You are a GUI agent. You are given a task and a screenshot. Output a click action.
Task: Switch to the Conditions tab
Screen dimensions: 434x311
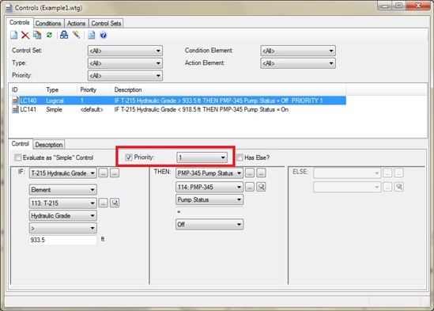48,23
